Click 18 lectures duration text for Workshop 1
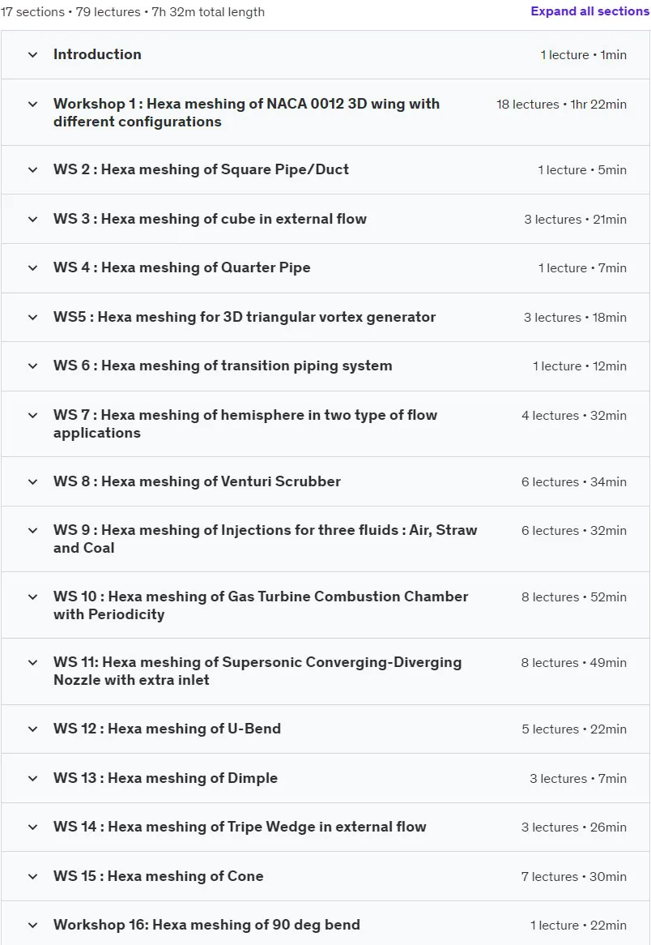651x945 pixels. click(561, 105)
